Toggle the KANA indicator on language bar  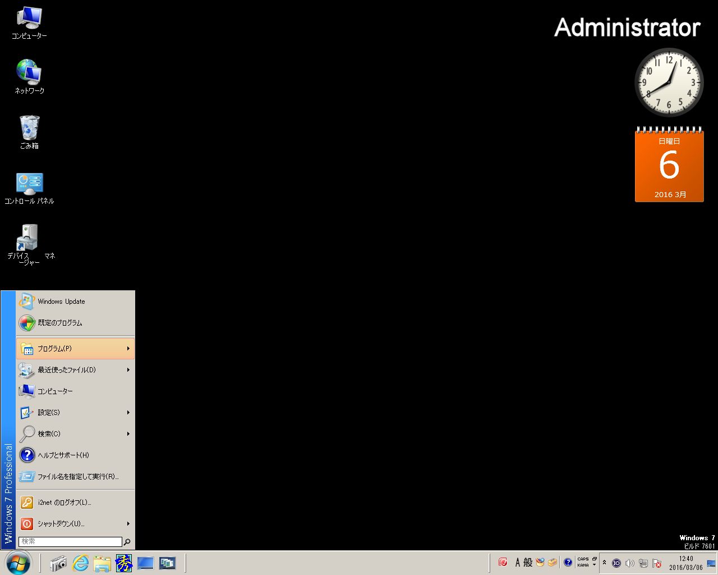pyautogui.click(x=583, y=565)
